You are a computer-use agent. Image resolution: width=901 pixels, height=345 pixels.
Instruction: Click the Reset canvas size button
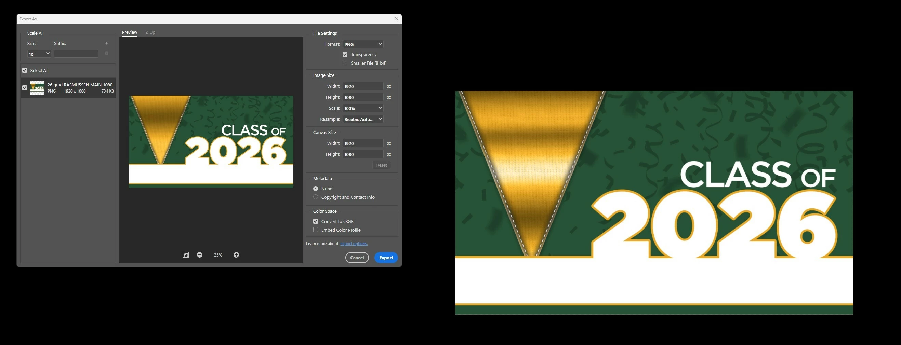pyautogui.click(x=382, y=165)
